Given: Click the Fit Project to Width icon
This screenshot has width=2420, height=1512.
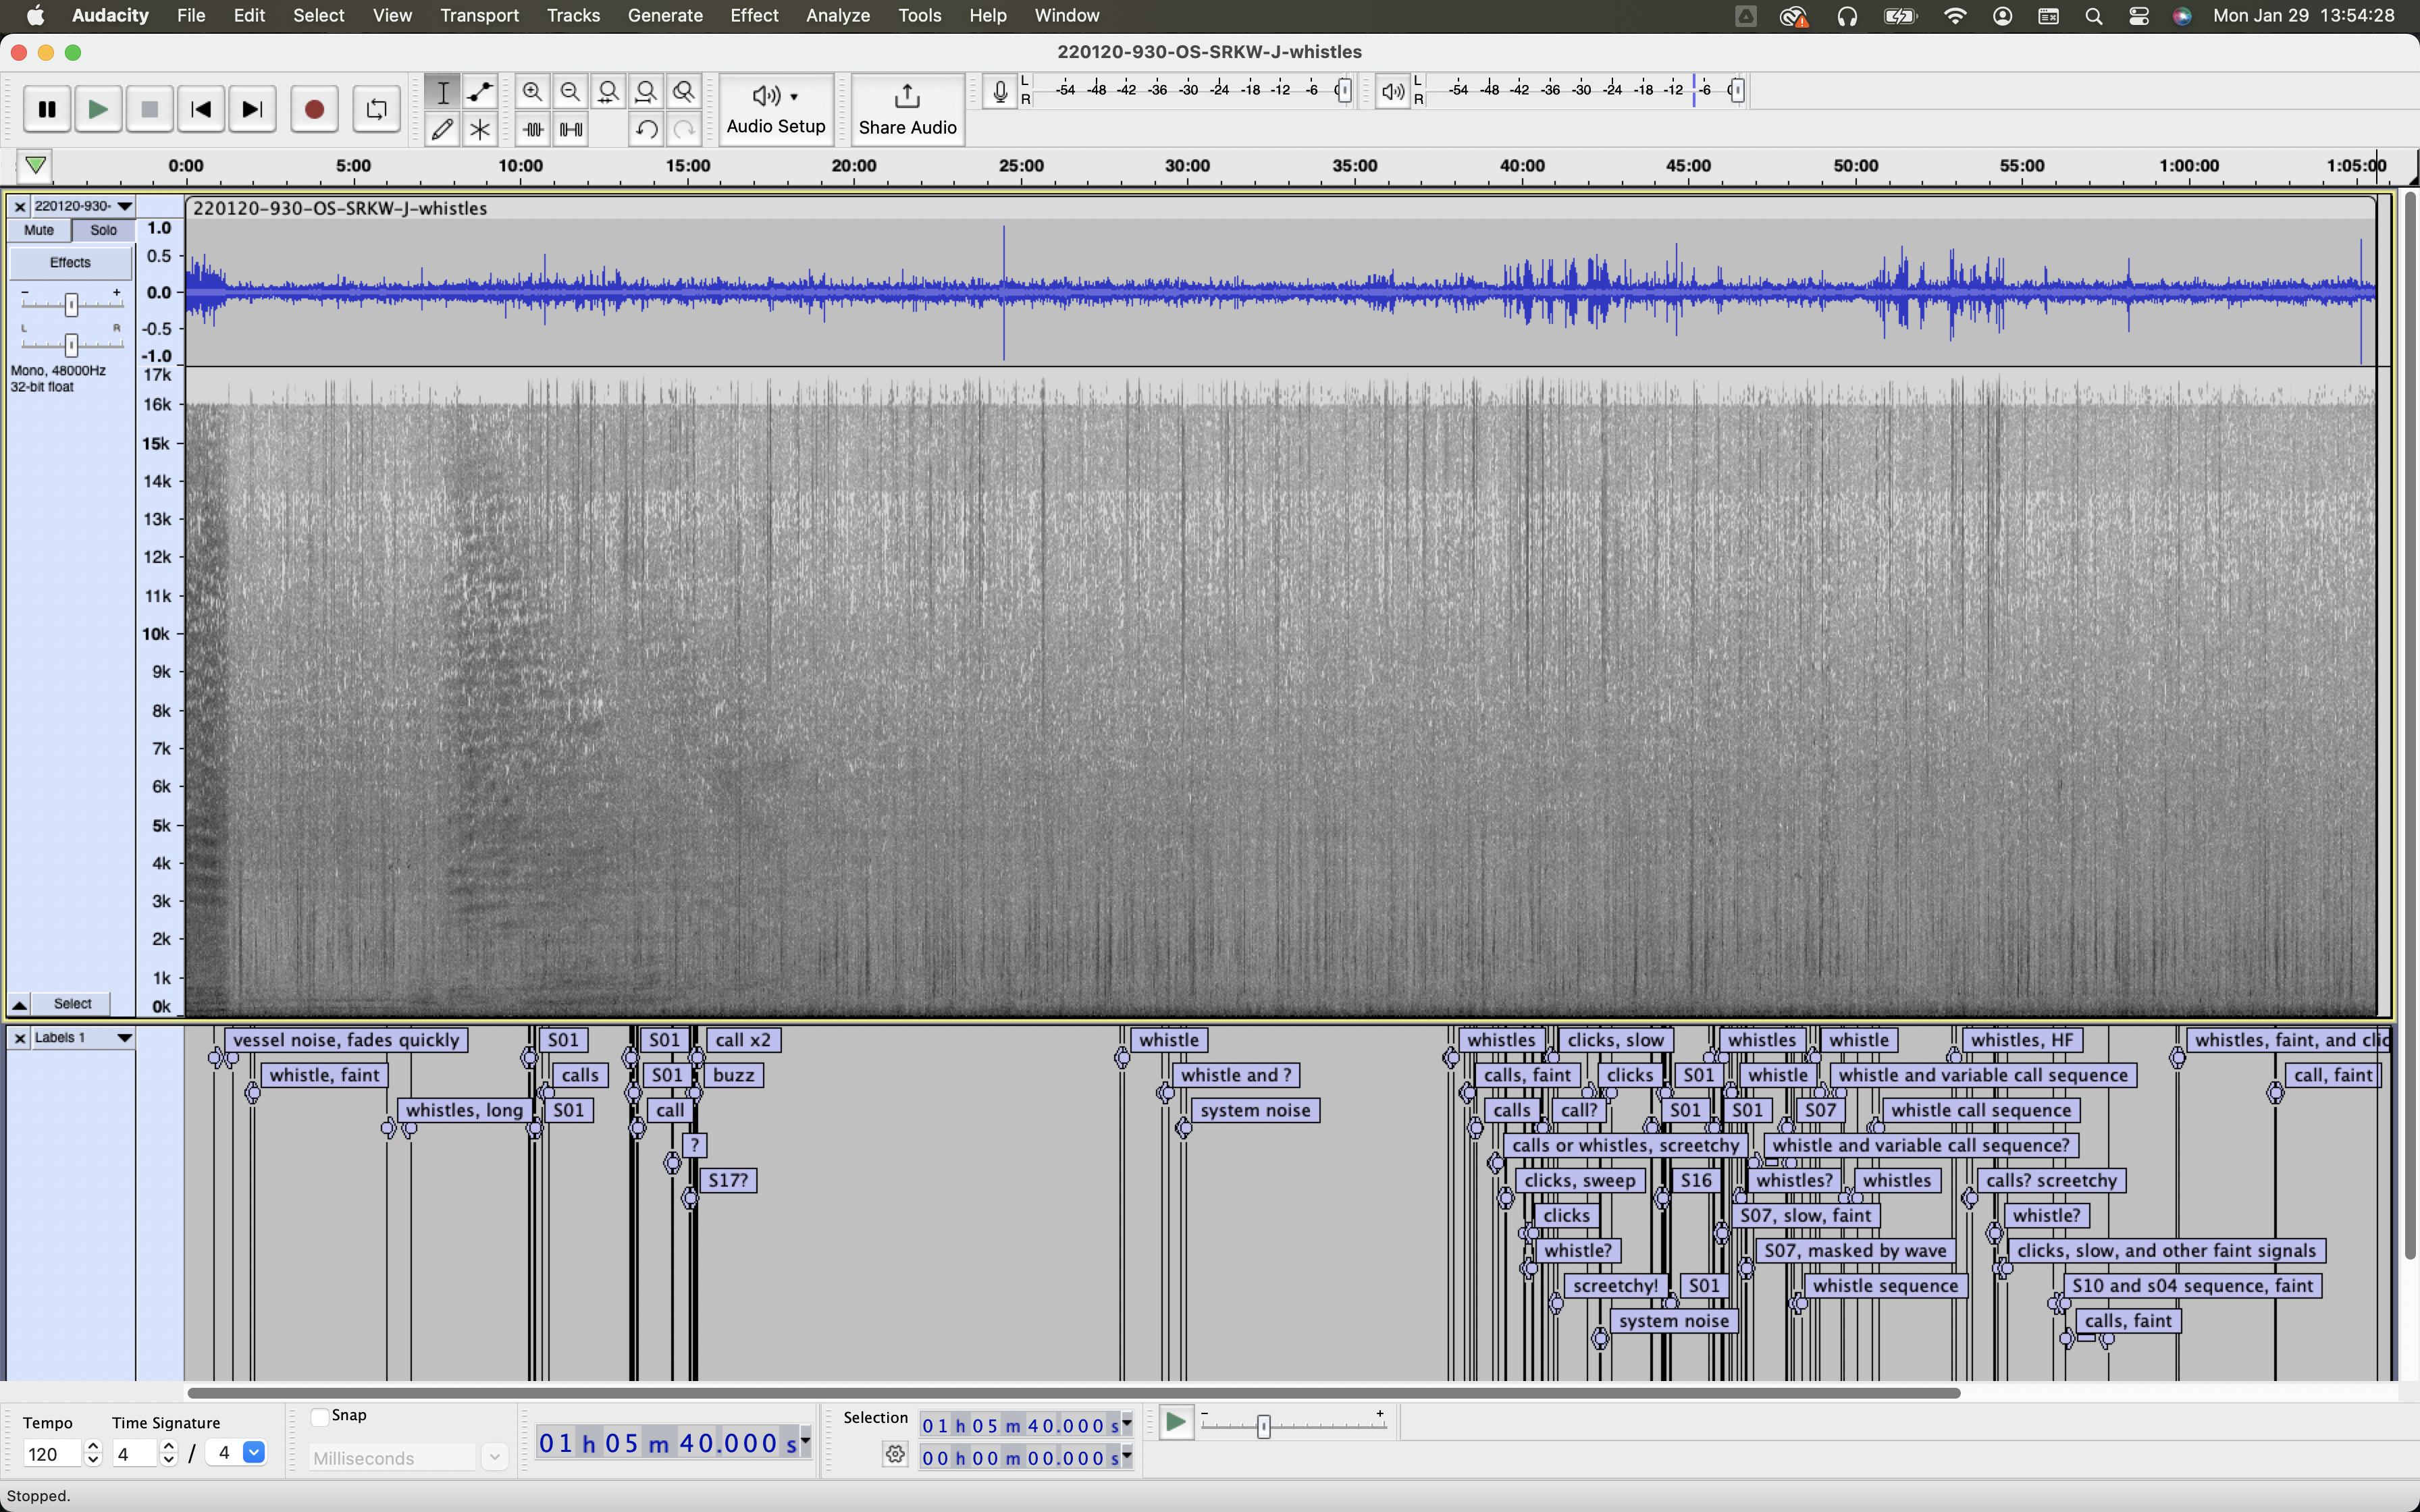Looking at the screenshot, I should pos(647,92).
